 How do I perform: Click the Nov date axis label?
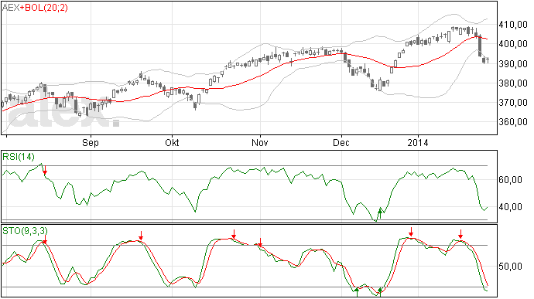click(260, 142)
